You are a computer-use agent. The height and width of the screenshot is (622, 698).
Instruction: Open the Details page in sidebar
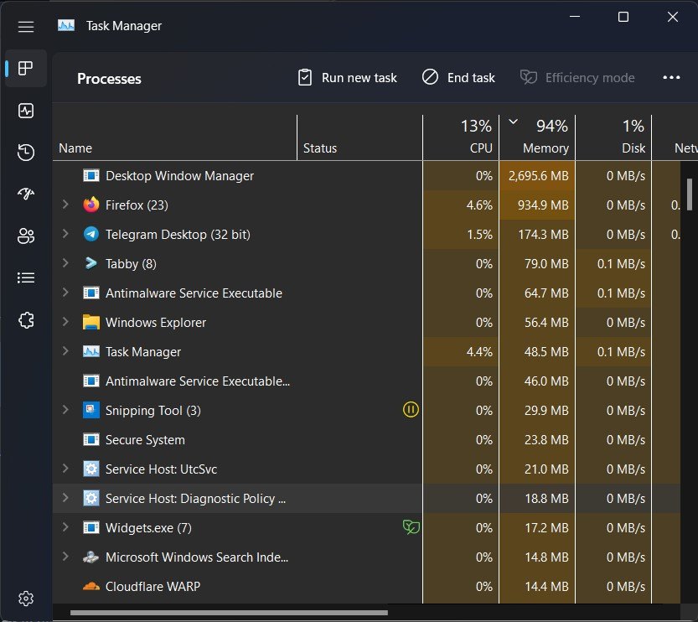click(26, 277)
